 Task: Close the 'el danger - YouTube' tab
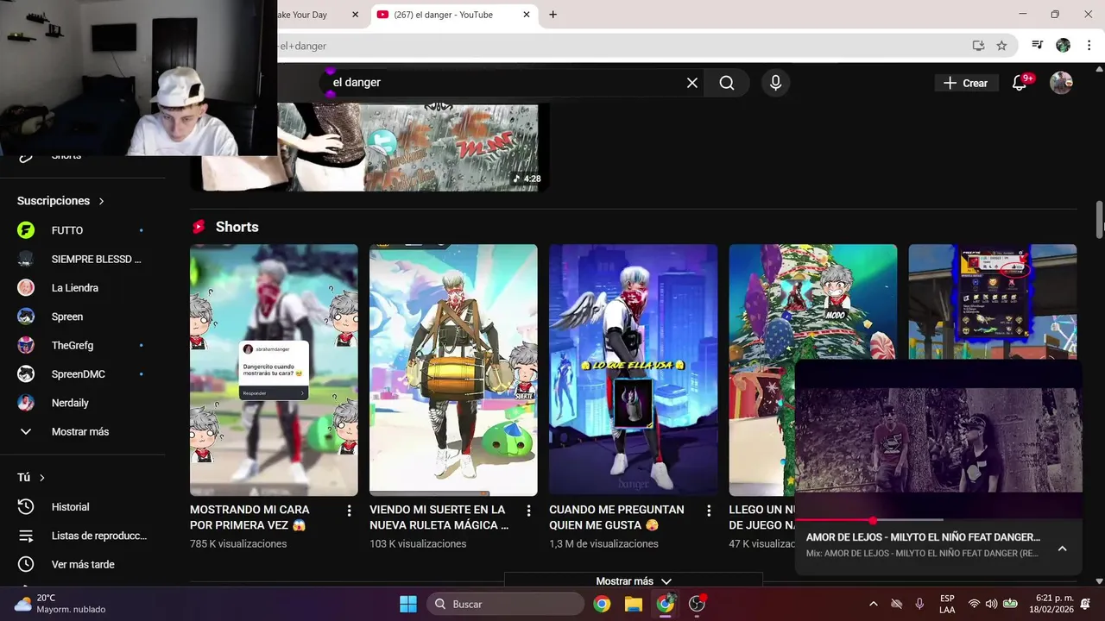click(x=527, y=15)
